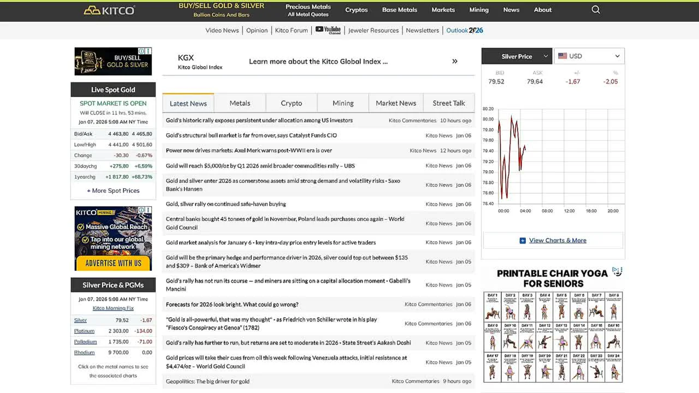Open the Outlook 2026 link
This screenshot has height=393, width=699.
(x=464, y=30)
